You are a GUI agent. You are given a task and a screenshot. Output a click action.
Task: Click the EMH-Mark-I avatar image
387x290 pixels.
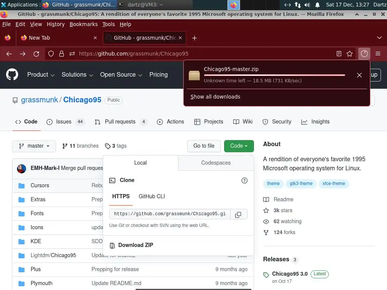pyautogui.click(x=22, y=169)
